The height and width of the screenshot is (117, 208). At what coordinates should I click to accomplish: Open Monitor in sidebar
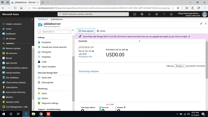pyautogui.click(x=8, y=97)
